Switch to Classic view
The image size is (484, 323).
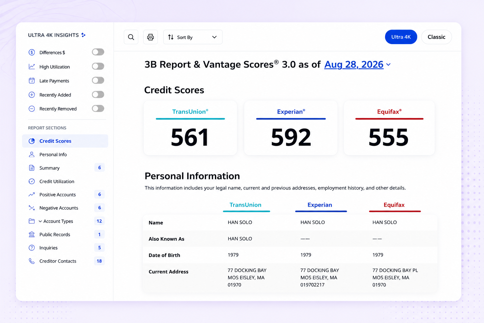[436, 37]
